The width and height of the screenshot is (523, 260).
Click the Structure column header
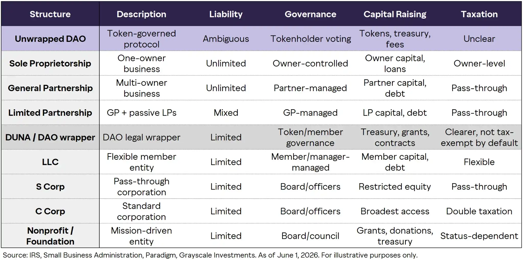pos(50,14)
